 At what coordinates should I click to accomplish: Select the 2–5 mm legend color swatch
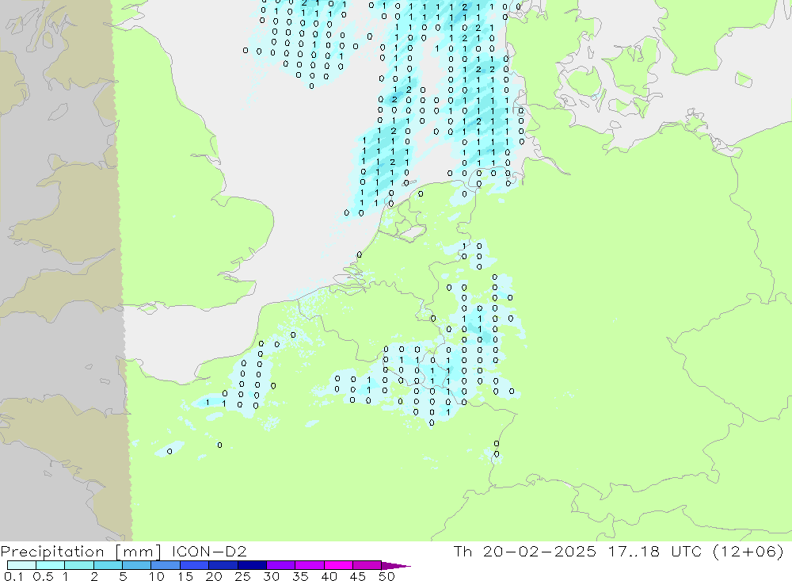point(108,565)
